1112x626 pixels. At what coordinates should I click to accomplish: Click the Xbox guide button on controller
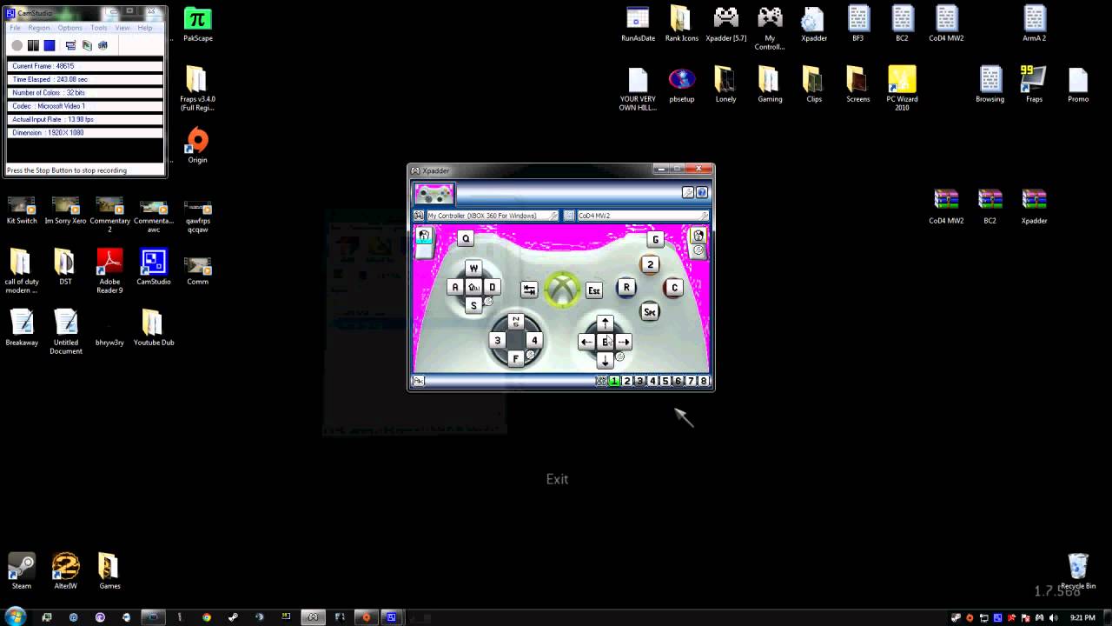[562, 289]
